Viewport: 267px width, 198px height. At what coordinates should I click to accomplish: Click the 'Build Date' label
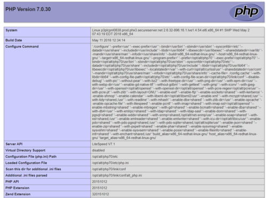(x=14, y=40)
